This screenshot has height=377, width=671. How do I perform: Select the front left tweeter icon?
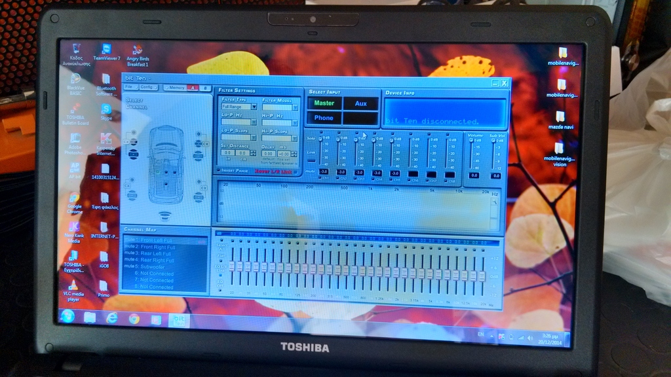134,132
